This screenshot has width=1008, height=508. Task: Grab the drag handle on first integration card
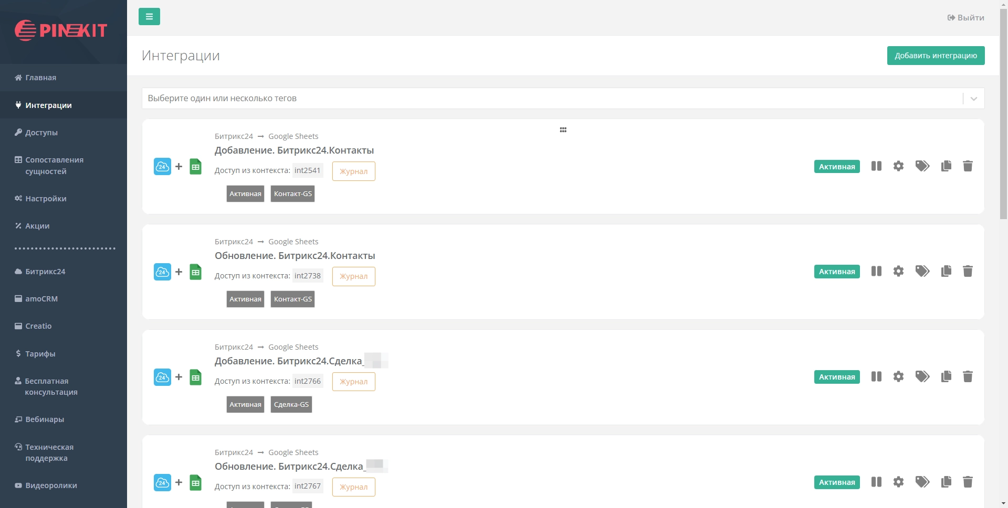563,130
